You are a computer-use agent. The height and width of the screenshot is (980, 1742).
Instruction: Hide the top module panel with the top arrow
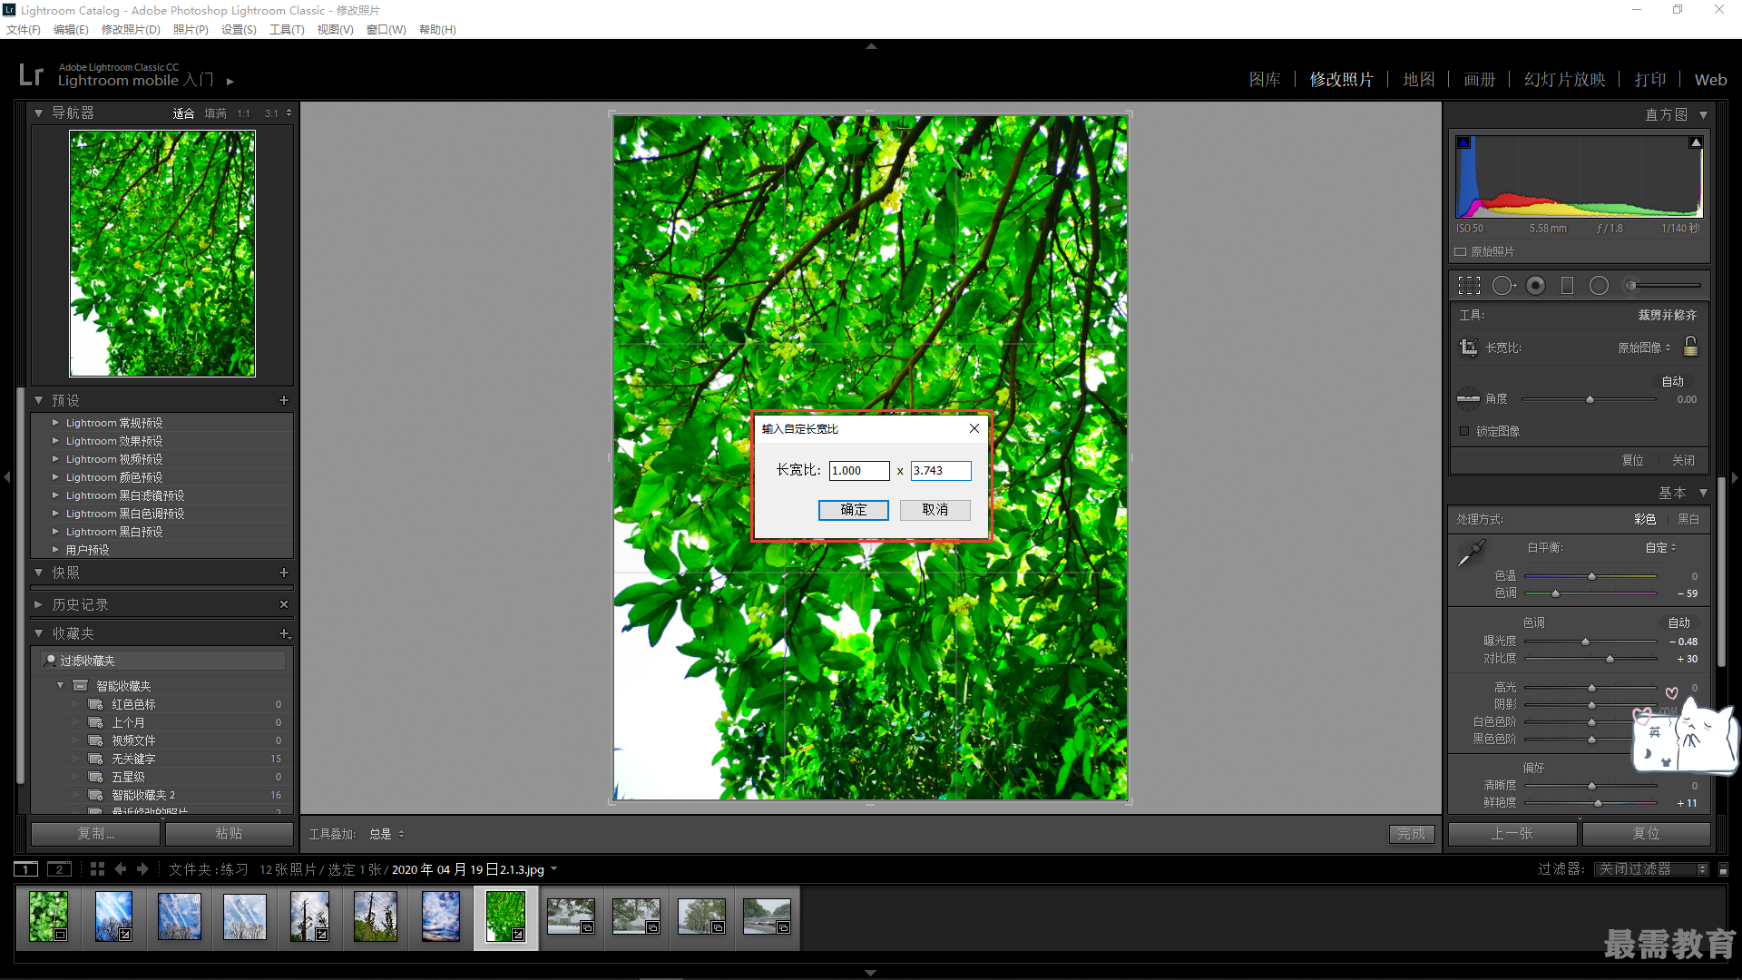tap(871, 45)
